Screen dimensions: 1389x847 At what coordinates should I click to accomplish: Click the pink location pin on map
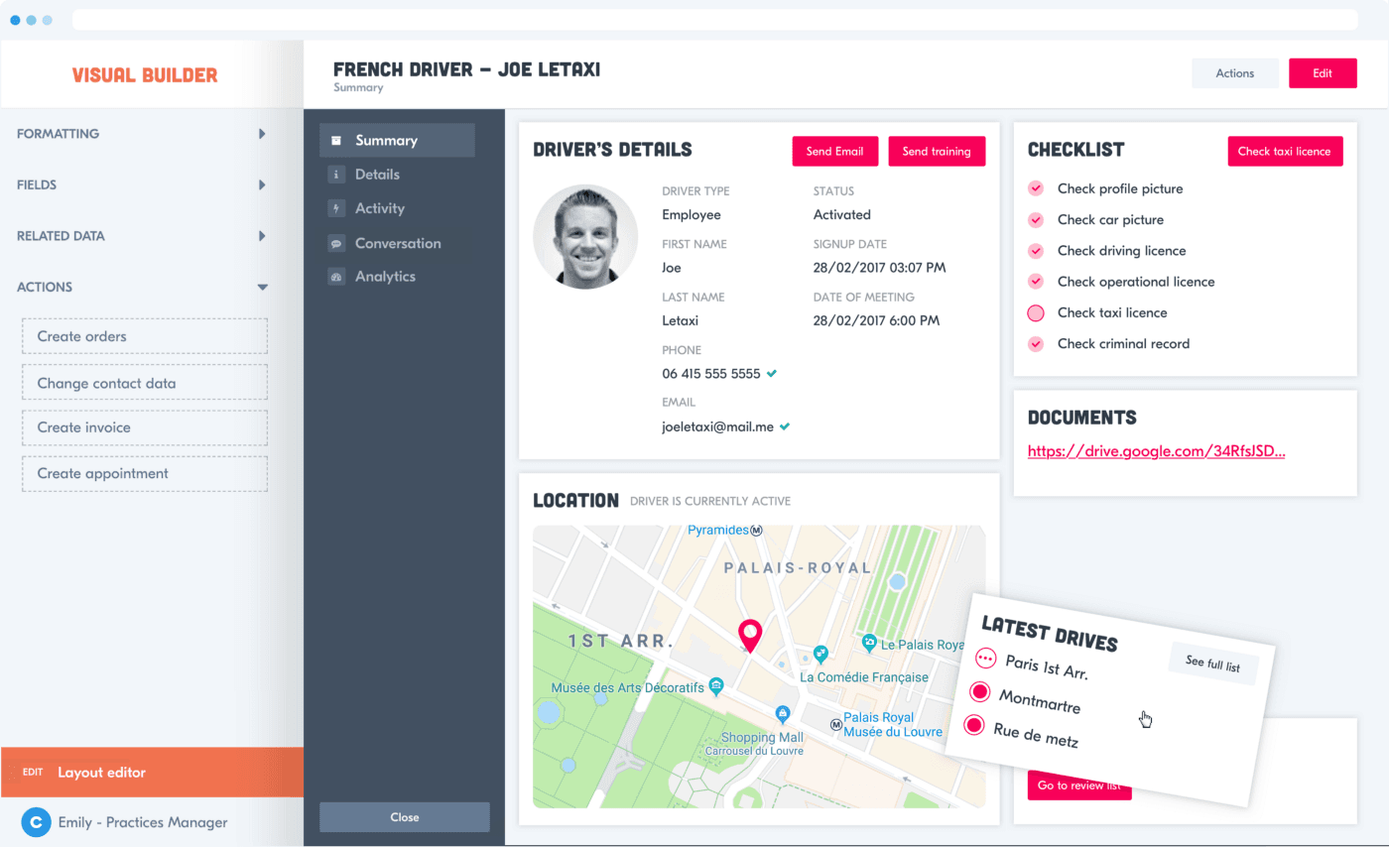tap(751, 636)
